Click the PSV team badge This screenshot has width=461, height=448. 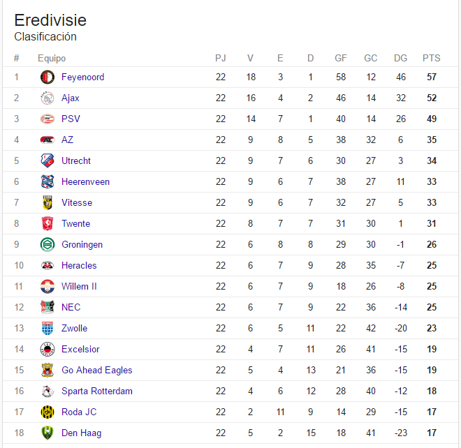point(47,119)
